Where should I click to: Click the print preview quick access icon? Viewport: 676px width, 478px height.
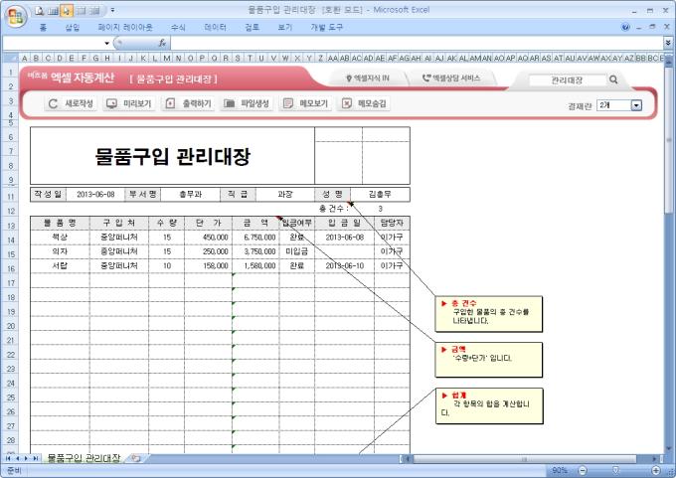coord(40,11)
